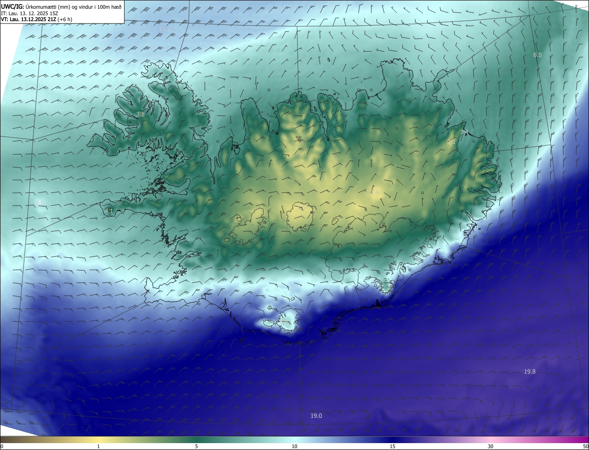The width and height of the screenshot is (589, 450).
Task: Click the 0 tick label on the color scale
Action: (x=1, y=446)
